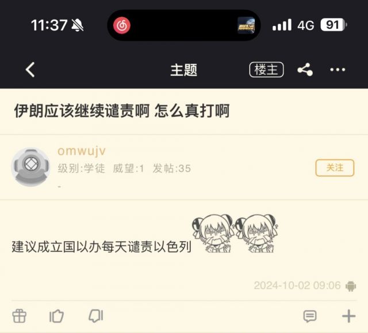Image resolution: width=368 pixels, height=333 pixels.
Task: Tap the 主题 header title
Action: [x=184, y=70]
